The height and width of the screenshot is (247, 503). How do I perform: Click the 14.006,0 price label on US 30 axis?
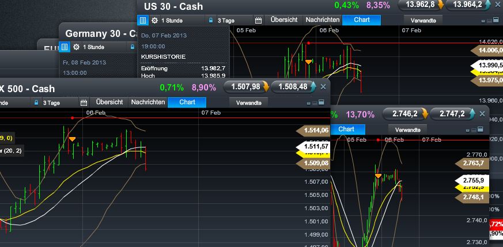click(487, 50)
